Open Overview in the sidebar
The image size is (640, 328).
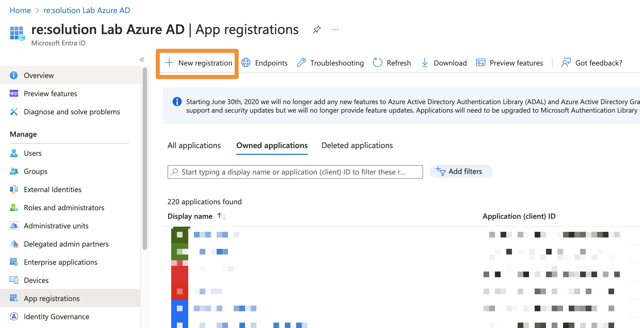70,75
